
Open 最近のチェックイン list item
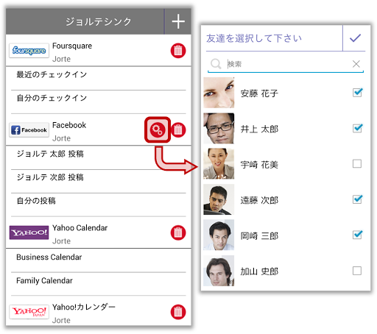[99, 78]
